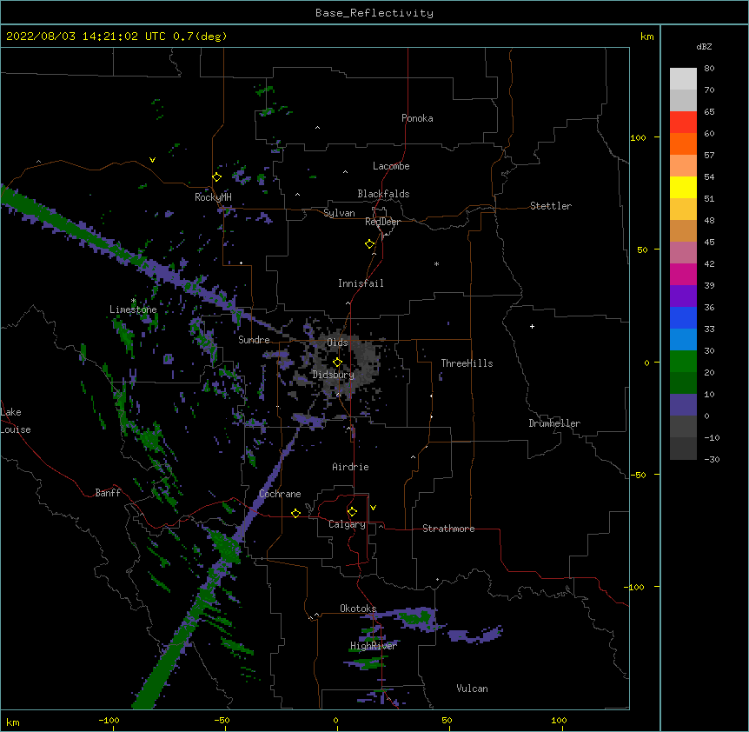Click the yellow V marker east of Calgary
The height and width of the screenshot is (732, 749).
(x=373, y=508)
